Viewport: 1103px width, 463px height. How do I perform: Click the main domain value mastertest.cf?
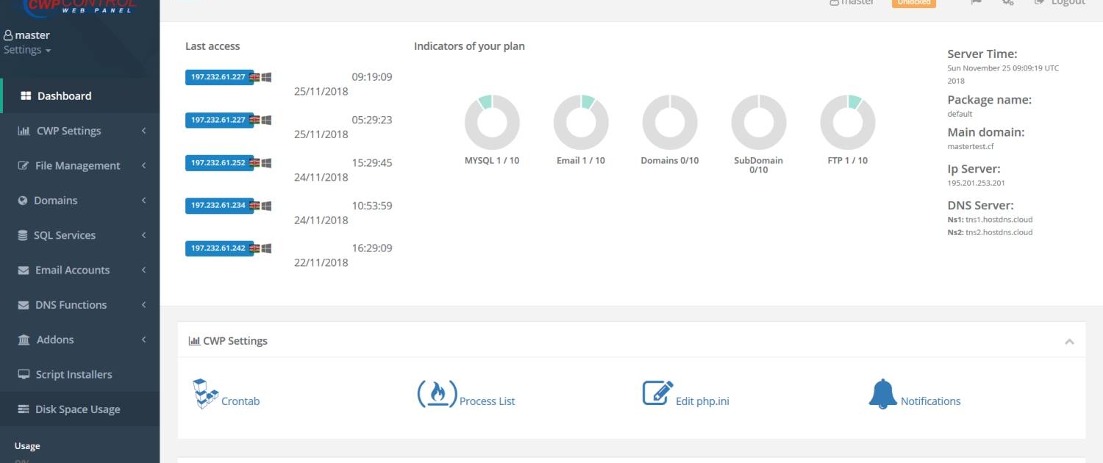971,146
